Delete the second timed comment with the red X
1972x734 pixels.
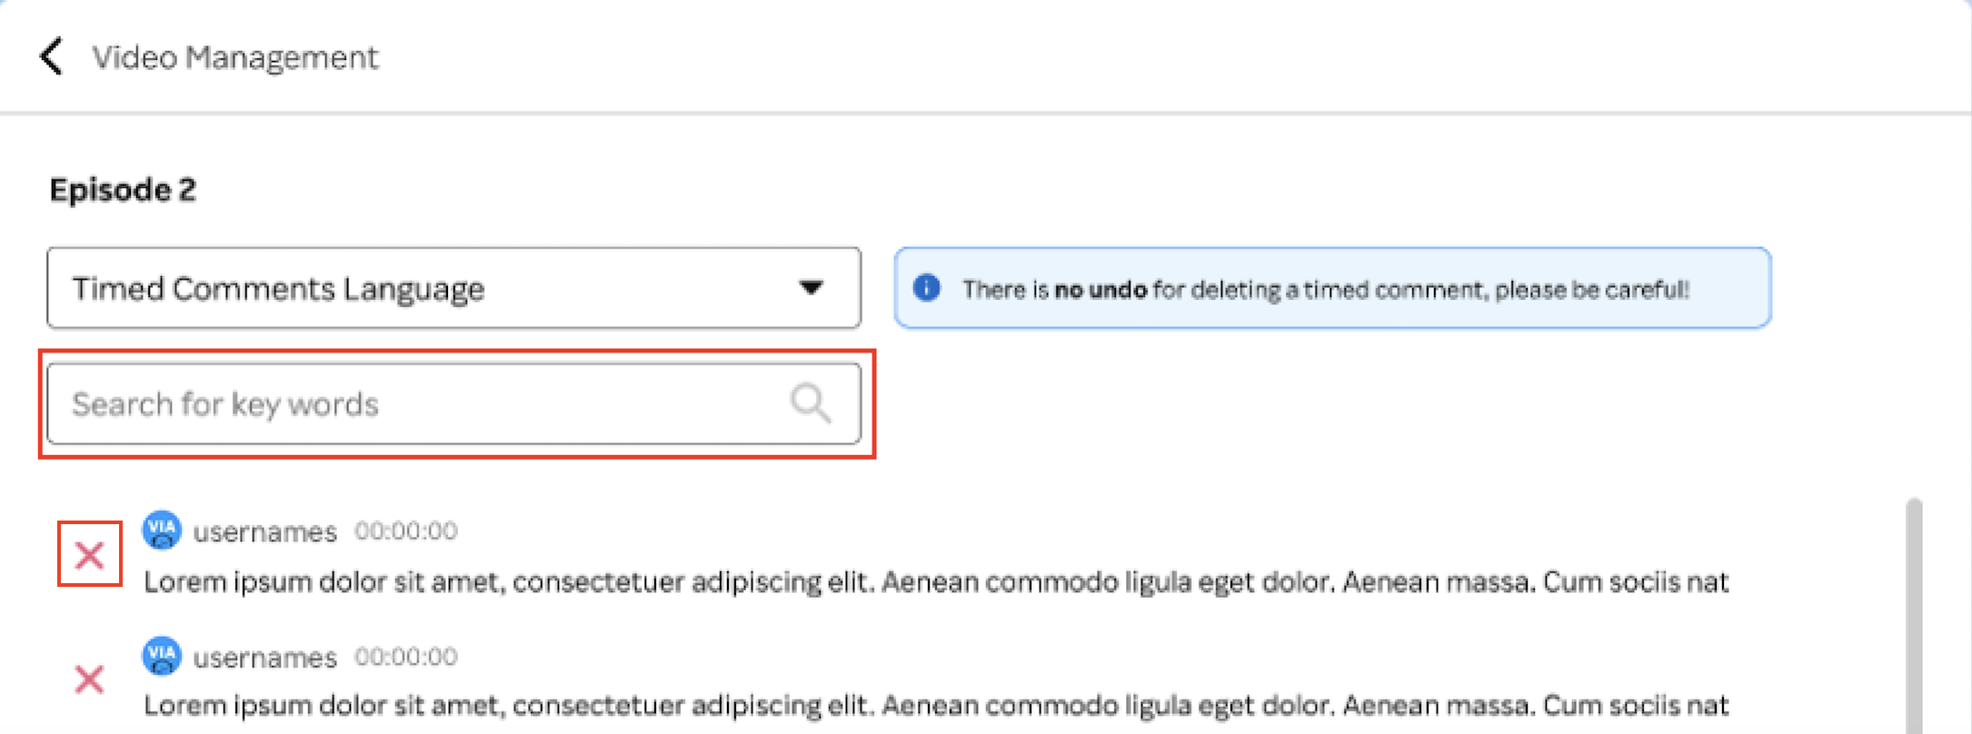(x=89, y=679)
